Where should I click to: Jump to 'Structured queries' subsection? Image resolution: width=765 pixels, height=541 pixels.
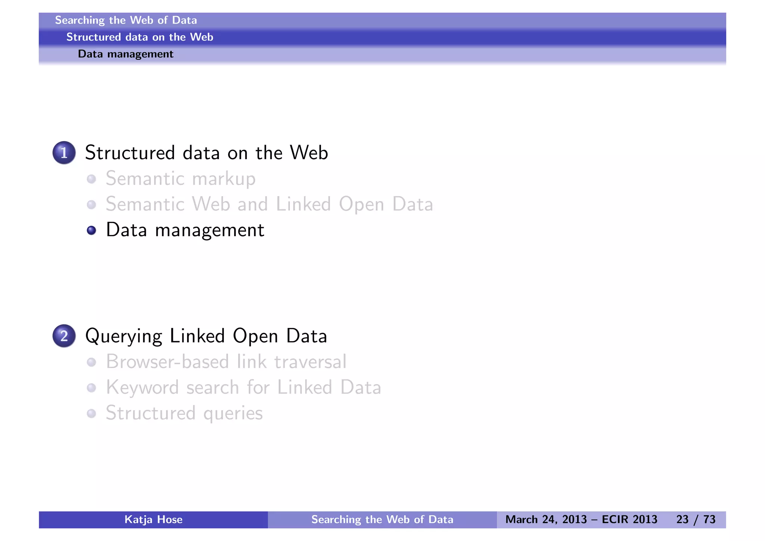tap(185, 413)
